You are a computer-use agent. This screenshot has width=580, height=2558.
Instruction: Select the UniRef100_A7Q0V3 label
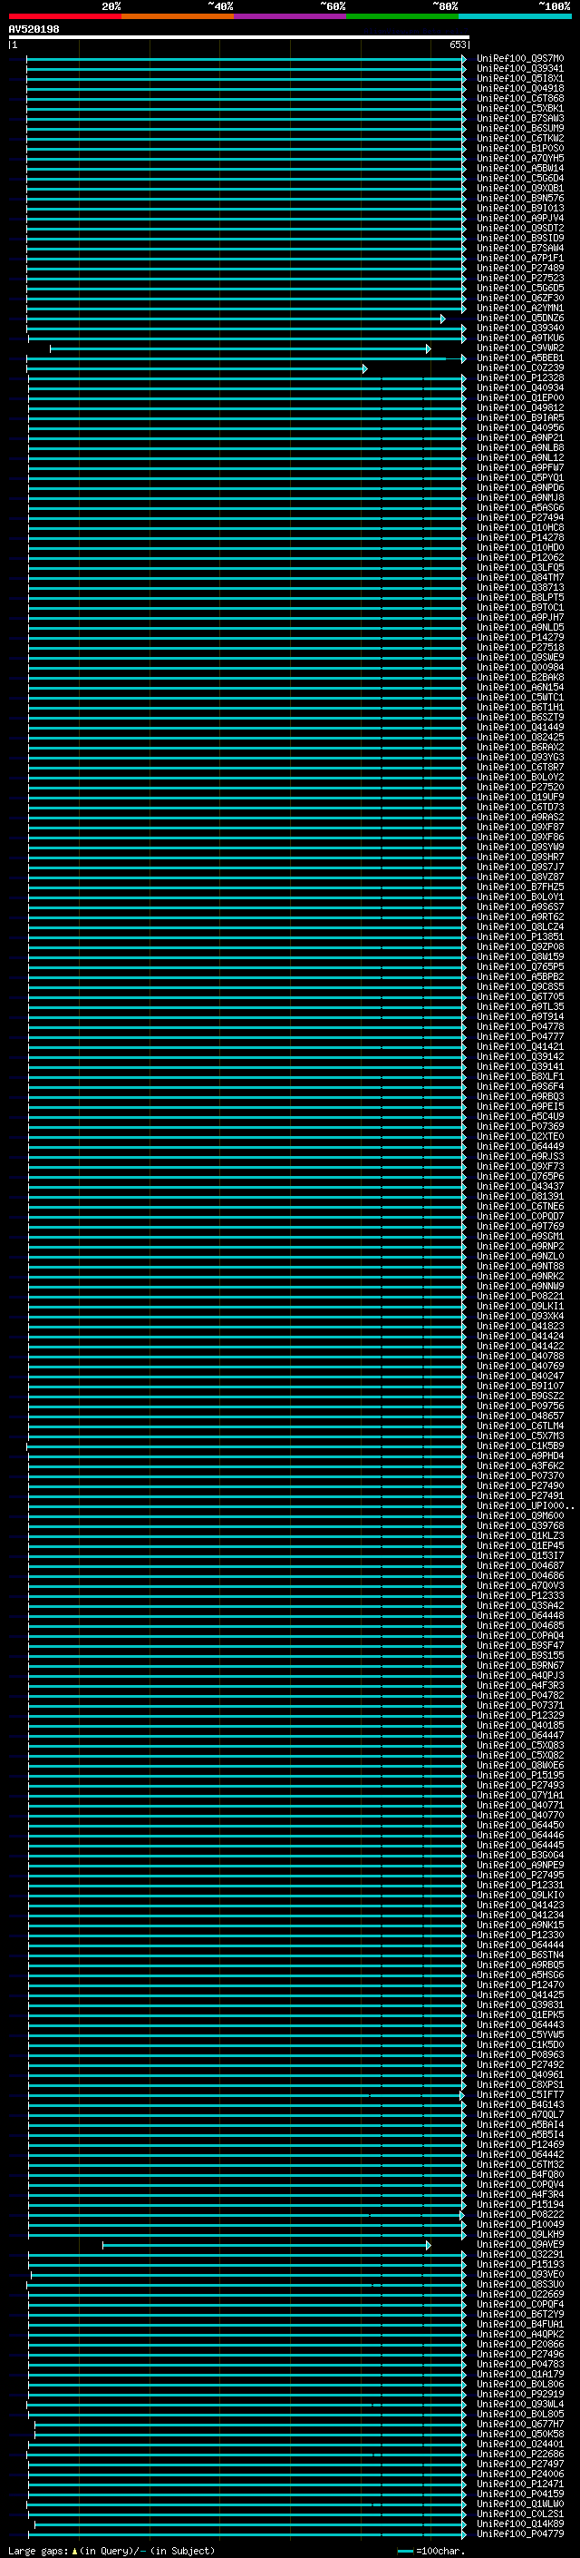point(520,1586)
